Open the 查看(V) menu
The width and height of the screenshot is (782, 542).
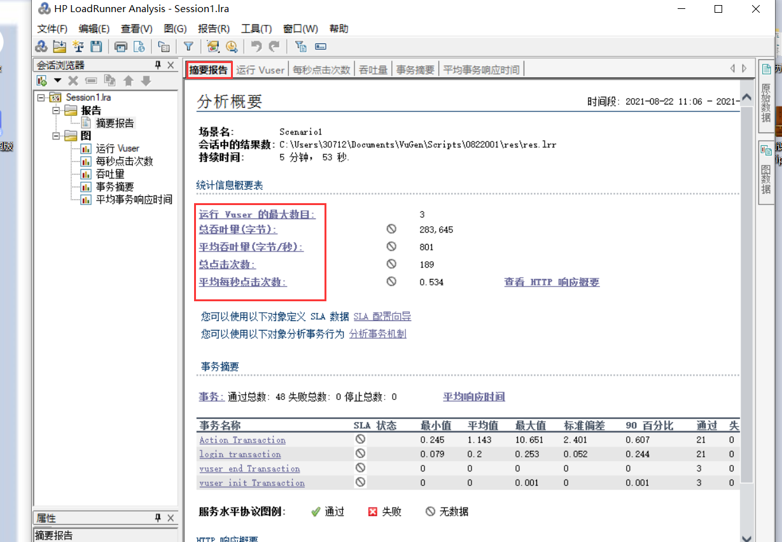[x=137, y=29]
